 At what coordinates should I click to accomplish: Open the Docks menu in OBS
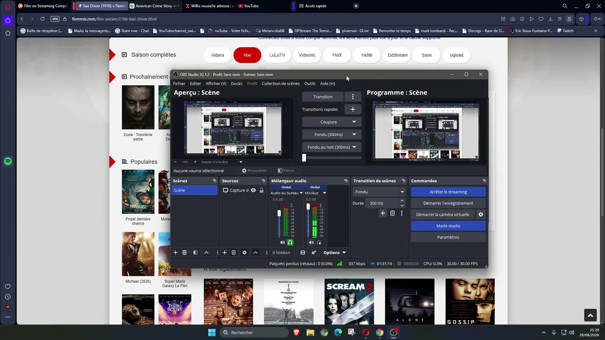(x=236, y=84)
